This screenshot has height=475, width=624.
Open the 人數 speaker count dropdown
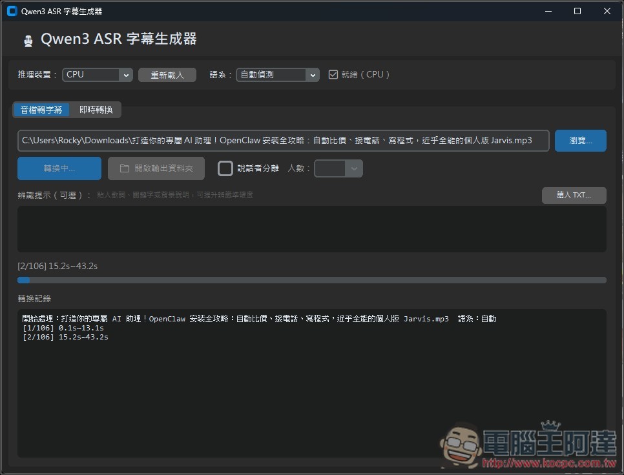click(338, 168)
